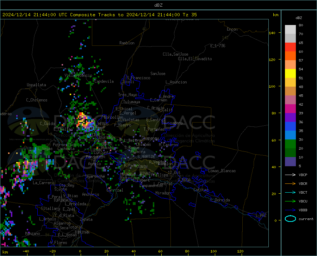Click the Encon label near top right
The width and height of the screenshot is (317, 256).
pos(232,29)
